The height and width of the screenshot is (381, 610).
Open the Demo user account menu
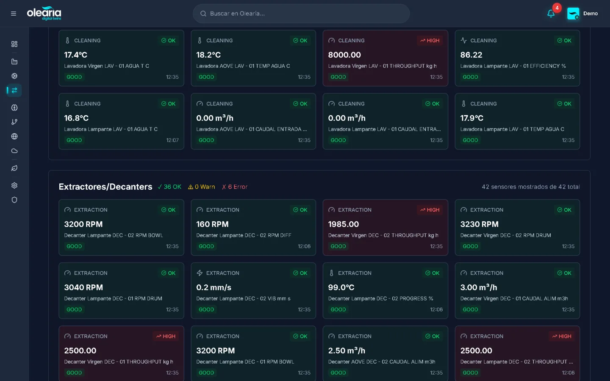pyautogui.click(x=582, y=13)
